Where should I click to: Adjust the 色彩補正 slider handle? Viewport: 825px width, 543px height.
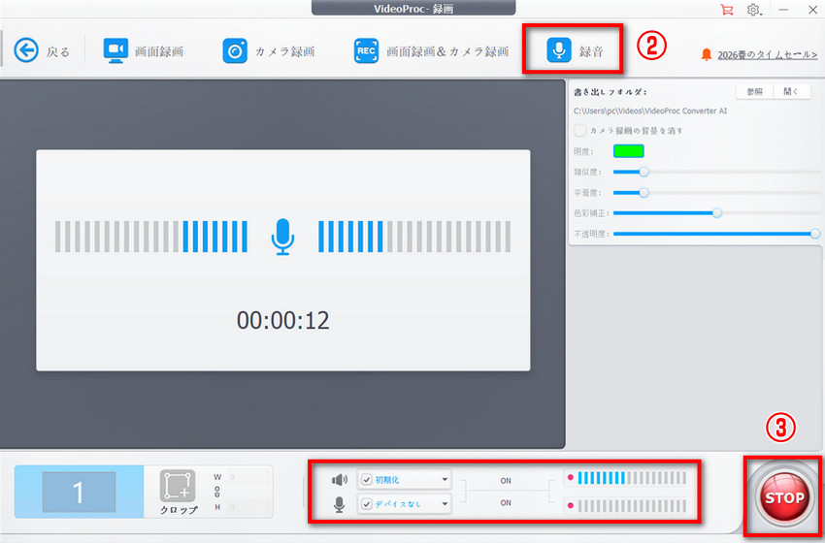coord(716,213)
